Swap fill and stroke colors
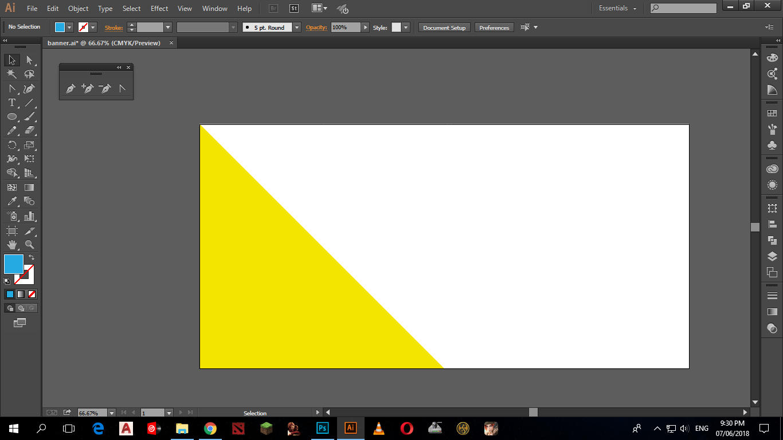 32,258
